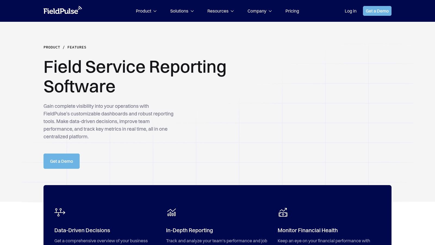Click text 'Keep an eye on your financial performance'
This screenshot has height=245, width=435.
click(x=319, y=241)
